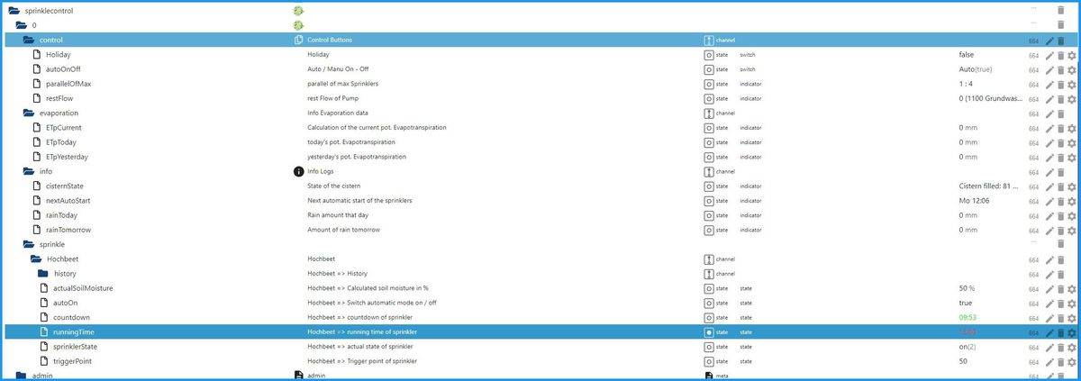Open custom settings for actualSoilMoisture
The width and height of the screenshot is (1081, 381).
click(1071, 288)
